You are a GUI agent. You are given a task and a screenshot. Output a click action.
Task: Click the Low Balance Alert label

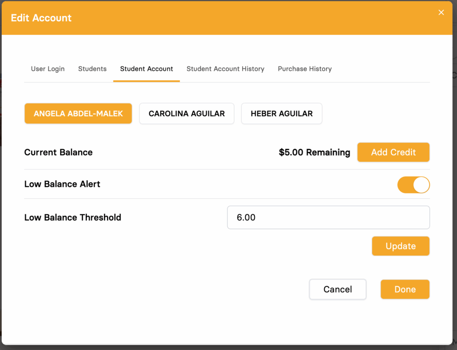pos(62,184)
